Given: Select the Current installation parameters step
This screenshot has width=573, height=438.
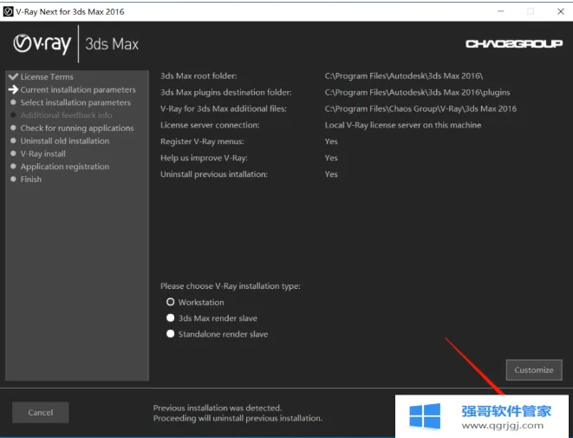Looking at the screenshot, I should click(78, 89).
